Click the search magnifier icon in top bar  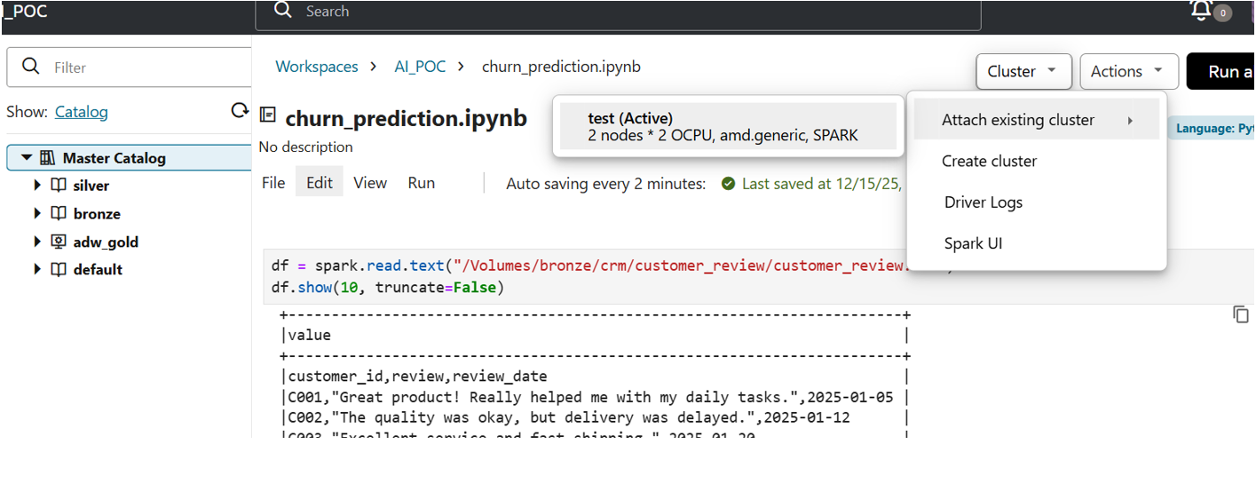click(283, 11)
